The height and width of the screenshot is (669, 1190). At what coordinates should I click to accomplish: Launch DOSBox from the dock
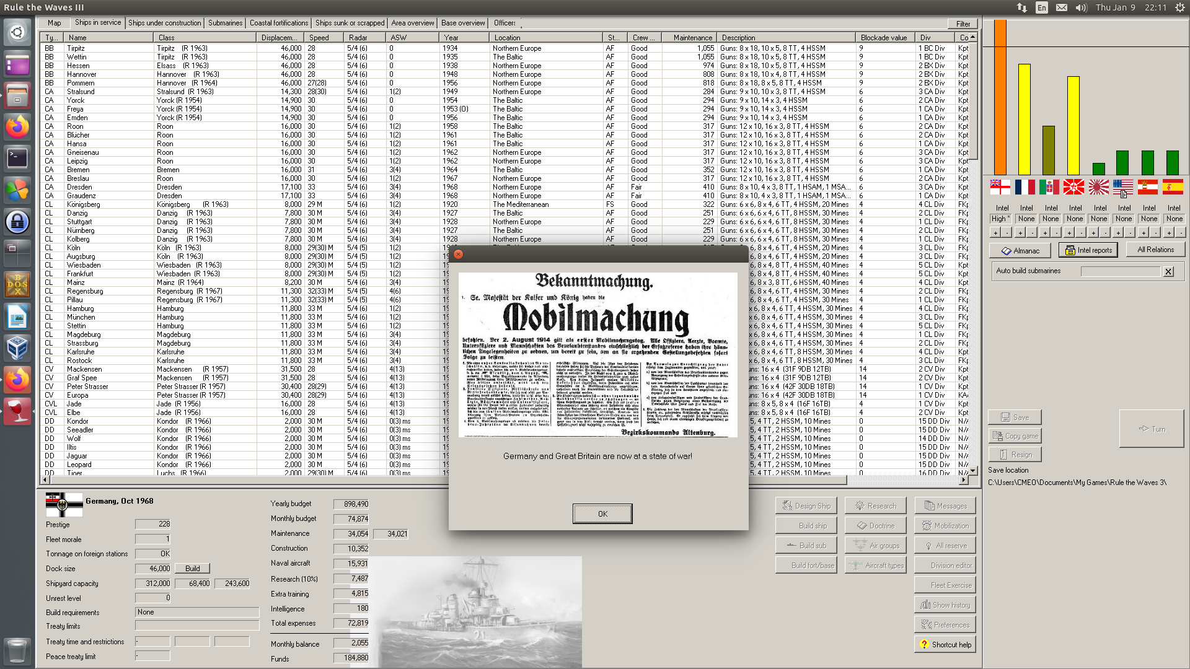pyautogui.click(x=17, y=286)
